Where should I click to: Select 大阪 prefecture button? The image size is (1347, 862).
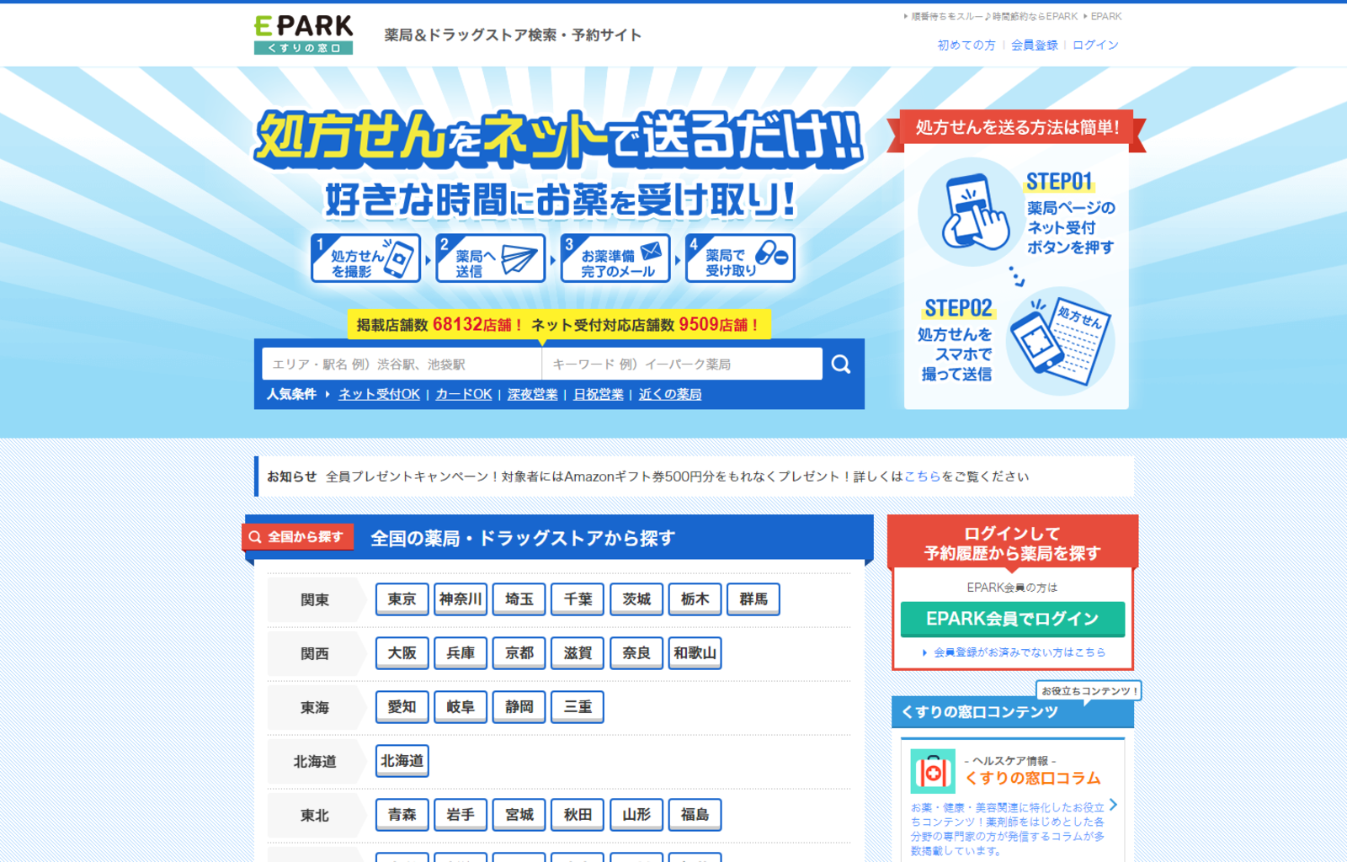click(402, 653)
